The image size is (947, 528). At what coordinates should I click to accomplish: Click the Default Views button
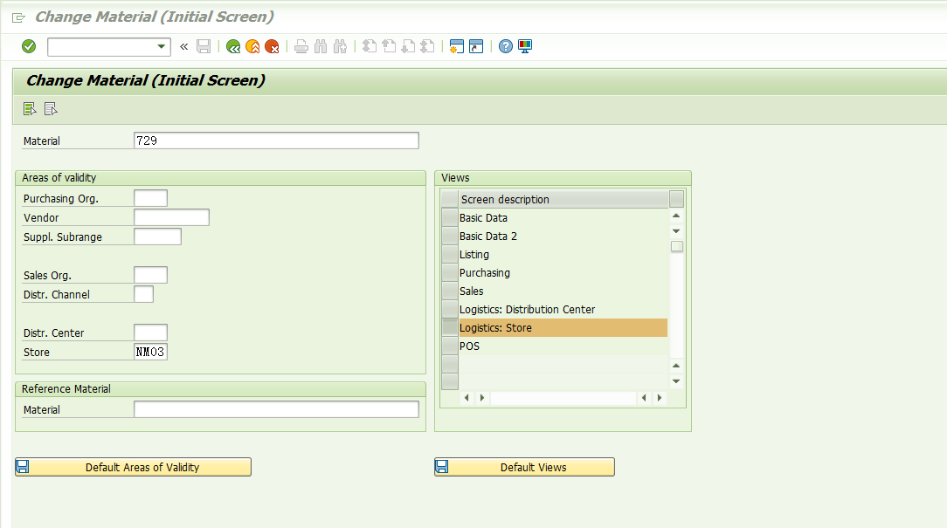pyautogui.click(x=524, y=467)
